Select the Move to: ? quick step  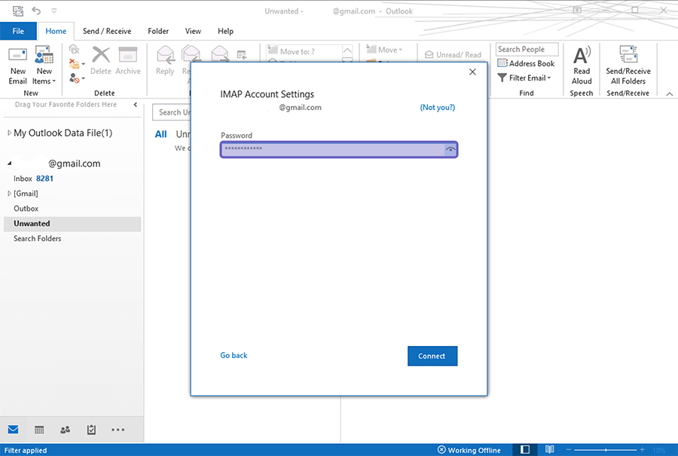pos(305,51)
